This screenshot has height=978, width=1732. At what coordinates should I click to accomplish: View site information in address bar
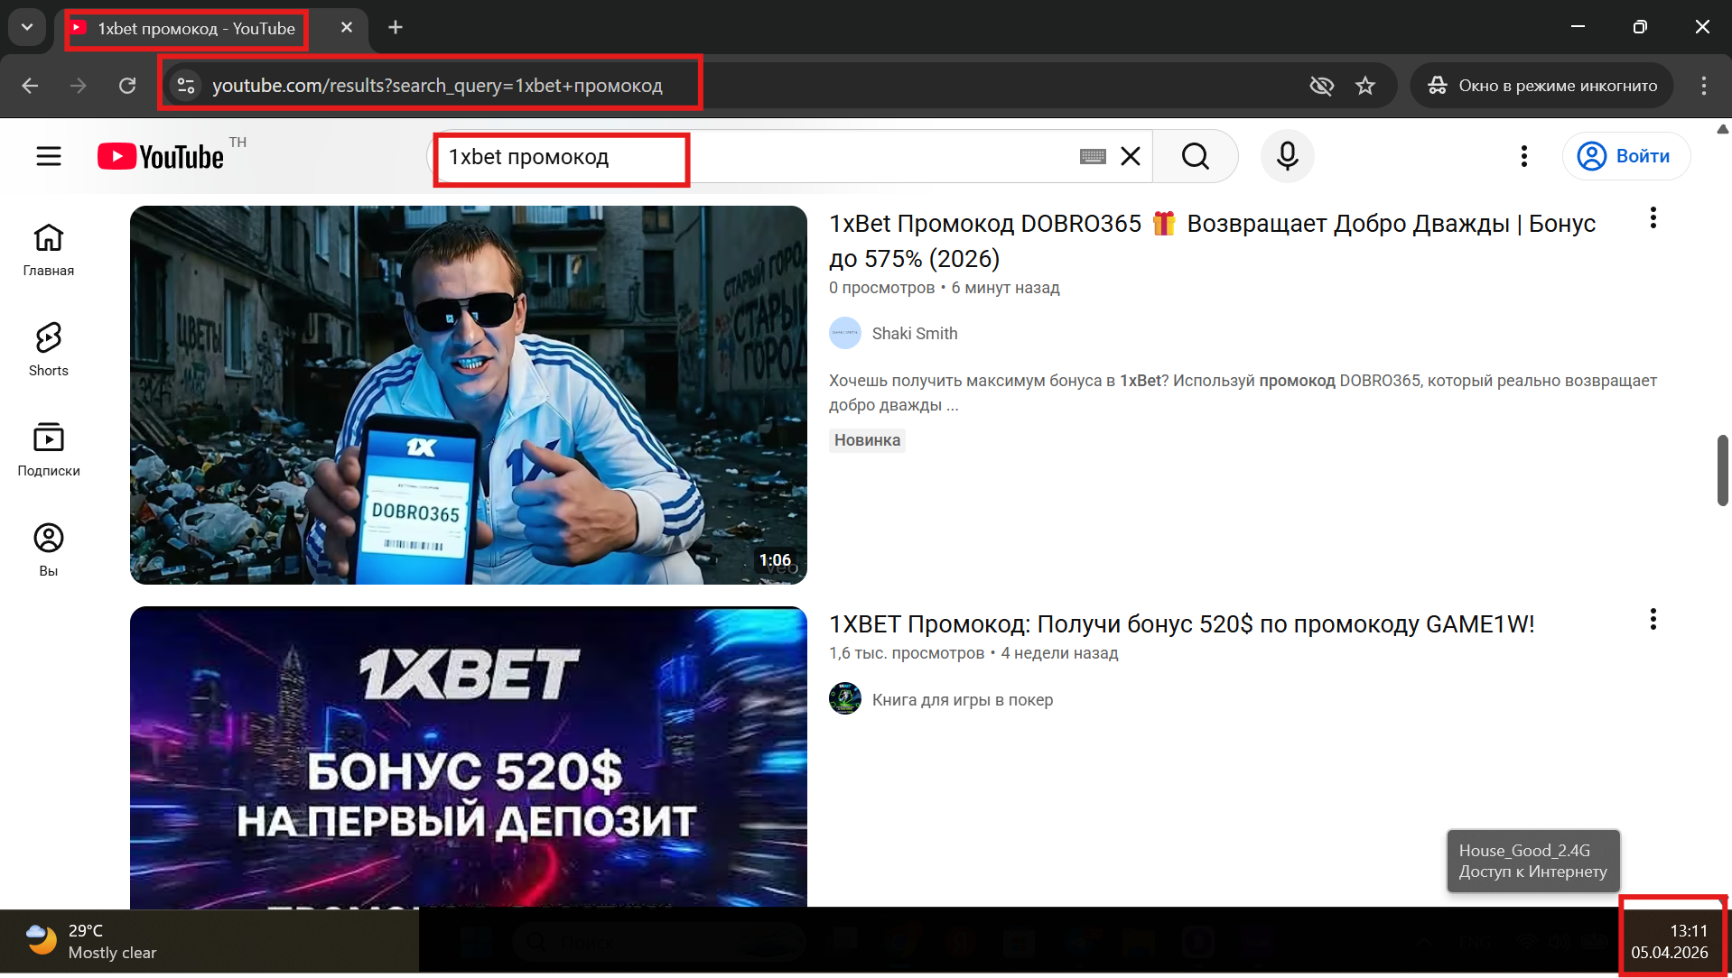[186, 86]
